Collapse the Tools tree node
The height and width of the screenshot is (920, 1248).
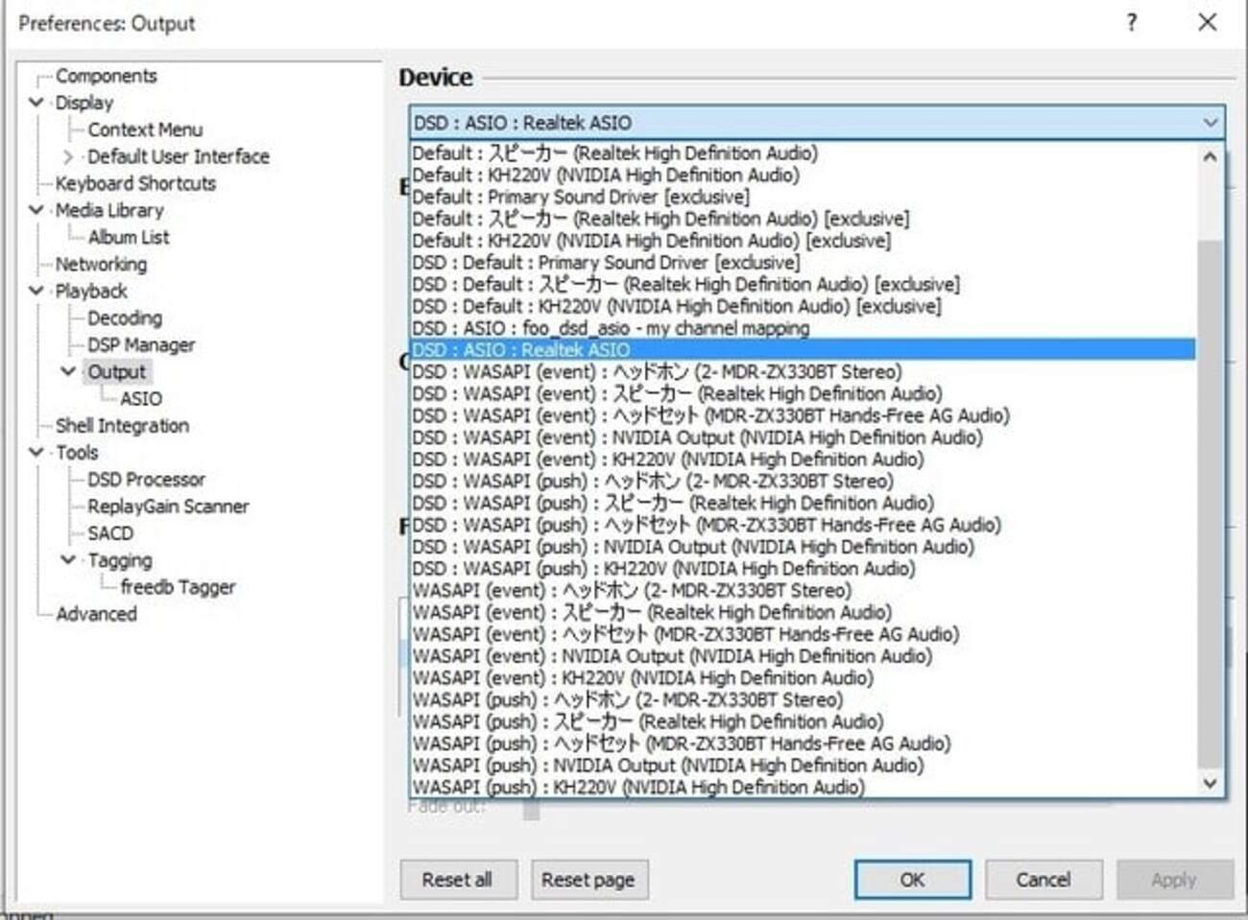point(36,451)
